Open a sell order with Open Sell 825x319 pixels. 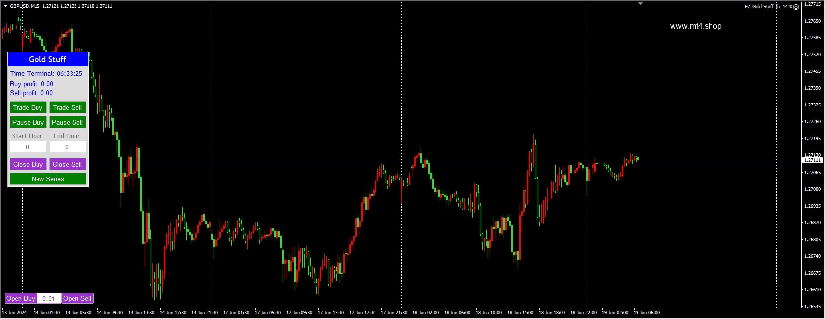77,298
